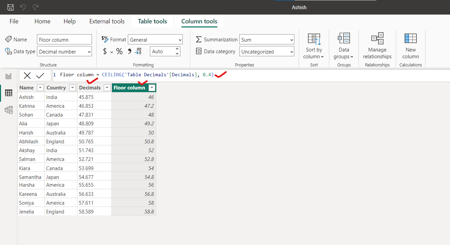Switch to the Table tools tab
Screen dimensions: 450x245
pyautogui.click(x=152, y=21)
